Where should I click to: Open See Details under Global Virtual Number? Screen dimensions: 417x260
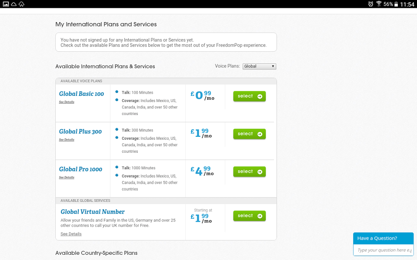click(71, 234)
